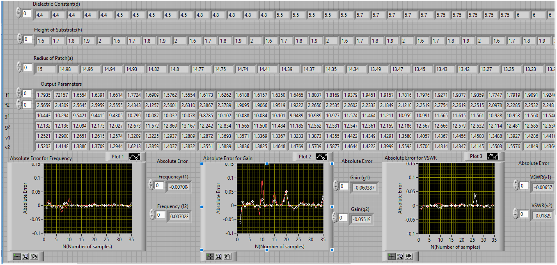Click the first Radius of Patch value 15
The width and height of the screenshot is (557, 265).
click(x=46, y=69)
